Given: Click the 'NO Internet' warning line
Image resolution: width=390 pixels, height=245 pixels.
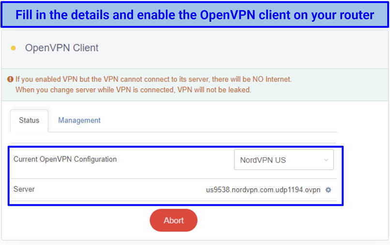Looking at the screenshot, I should pyautogui.click(x=153, y=79).
